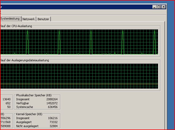Close the Task Manager window
The image size is (175, 130).
(164, 7)
